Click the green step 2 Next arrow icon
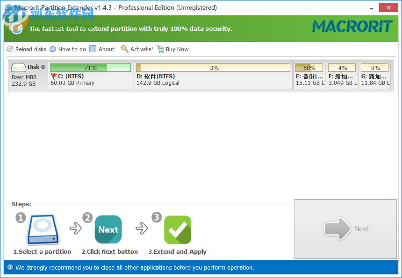The image size is (402, 278). click(108, 229)
